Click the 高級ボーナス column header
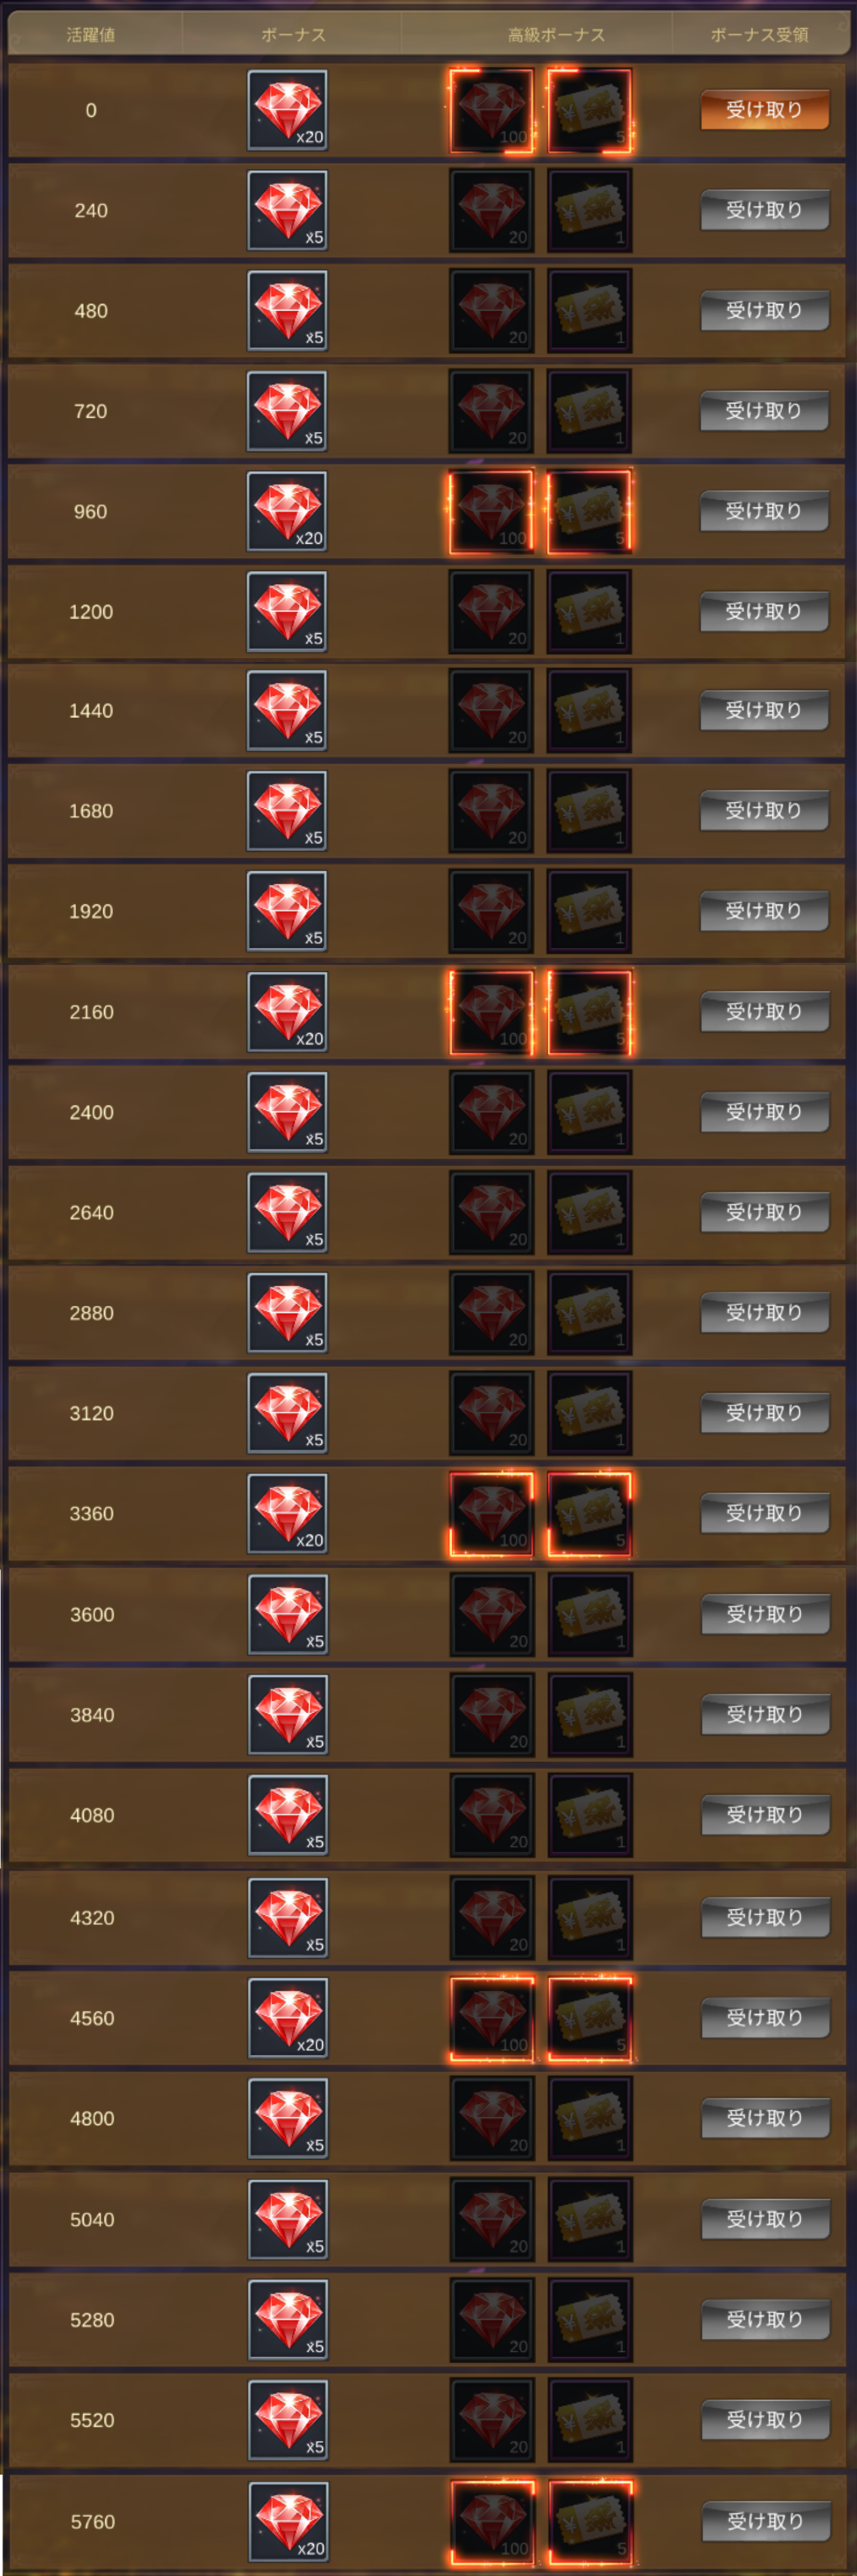This screenshot has height=2576, width=857. pos(556,35)
